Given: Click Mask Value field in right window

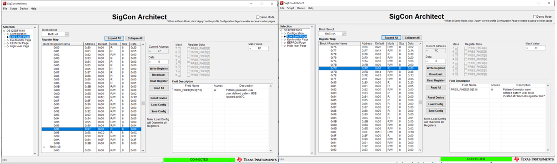Looking at the screenshot, I should coord(535,48).
